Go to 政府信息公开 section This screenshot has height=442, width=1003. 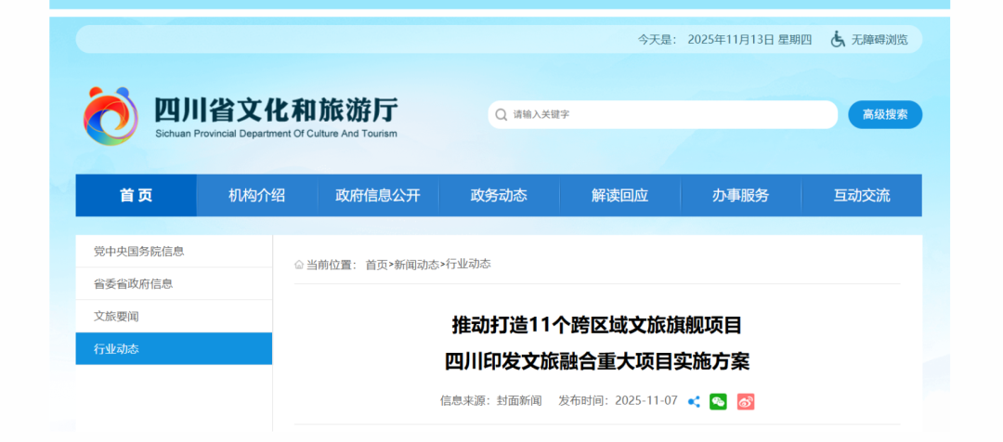click(x=378, y=195)
